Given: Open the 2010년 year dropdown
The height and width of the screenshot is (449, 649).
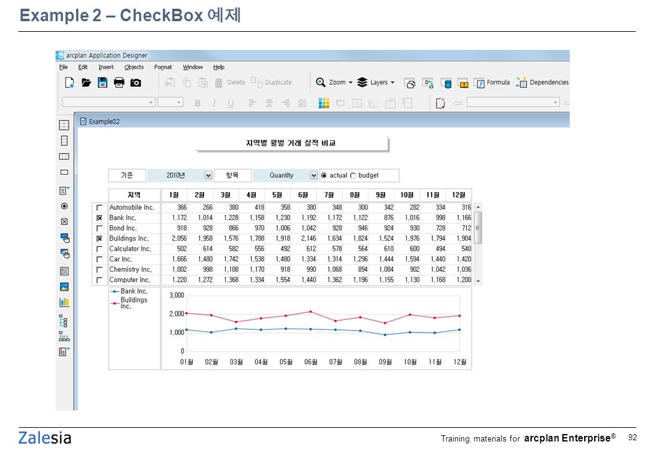Looking at the screenshot, I should (208, 175).
